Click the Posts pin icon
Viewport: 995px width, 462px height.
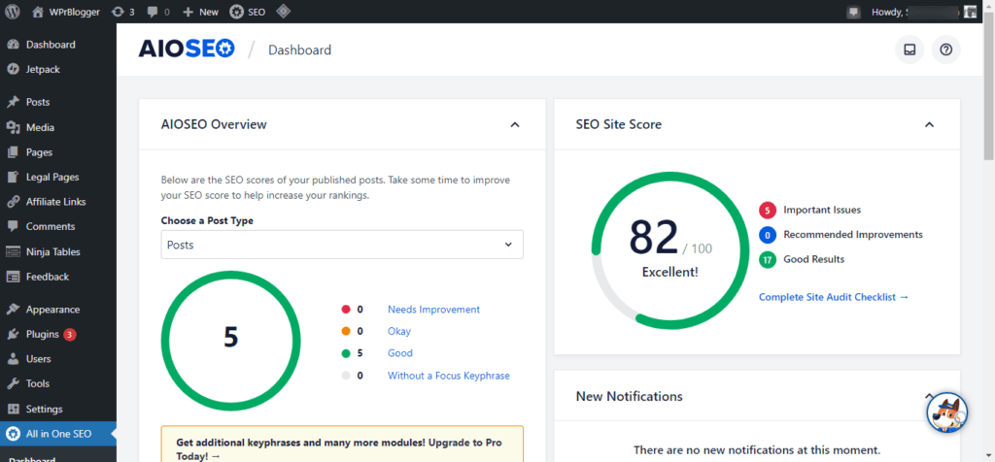(x=13, y=102)
